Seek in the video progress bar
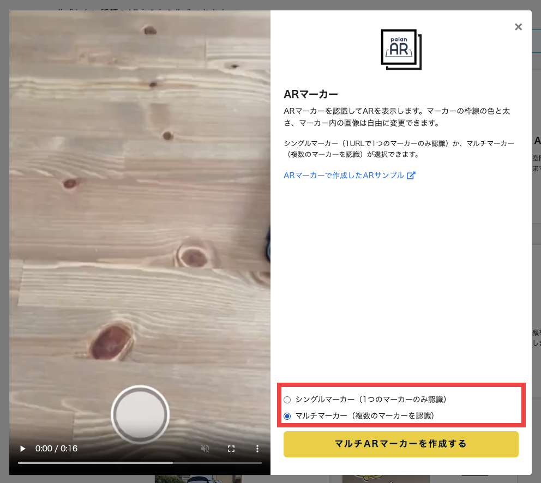This screenshot has height=483, width=541. (x=140, y=463)
